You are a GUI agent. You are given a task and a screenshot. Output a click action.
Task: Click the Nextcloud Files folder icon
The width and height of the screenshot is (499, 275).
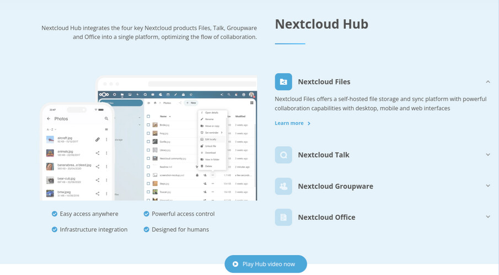point(283,82)
